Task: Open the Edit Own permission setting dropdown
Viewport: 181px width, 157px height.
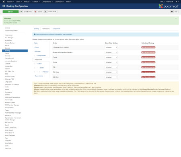Action: click(111, 77)
